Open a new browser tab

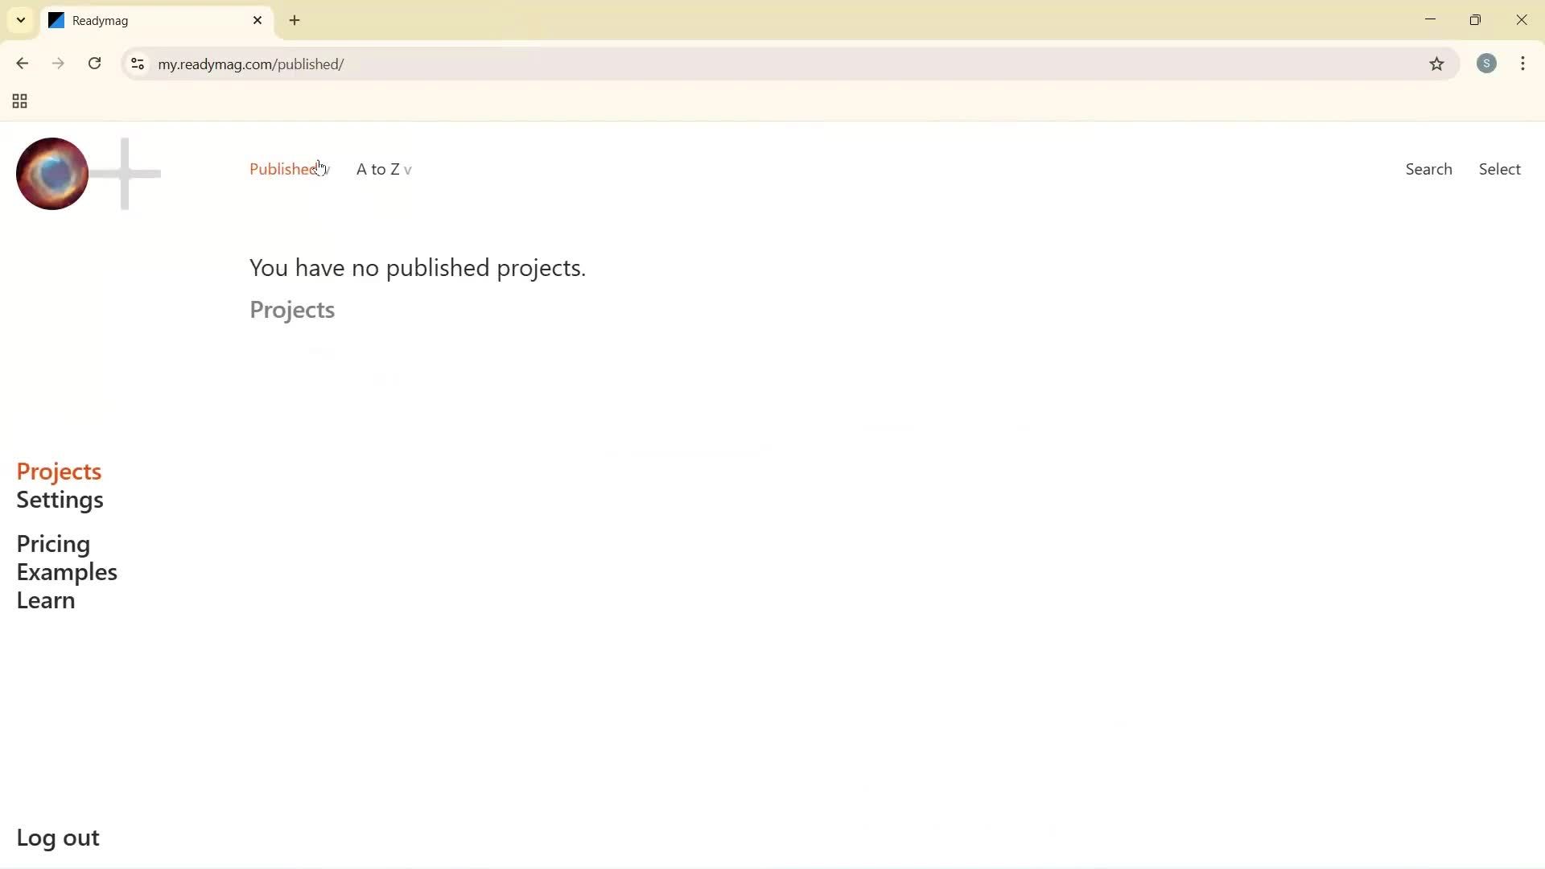pyautogui.click(x=295, y=20)
